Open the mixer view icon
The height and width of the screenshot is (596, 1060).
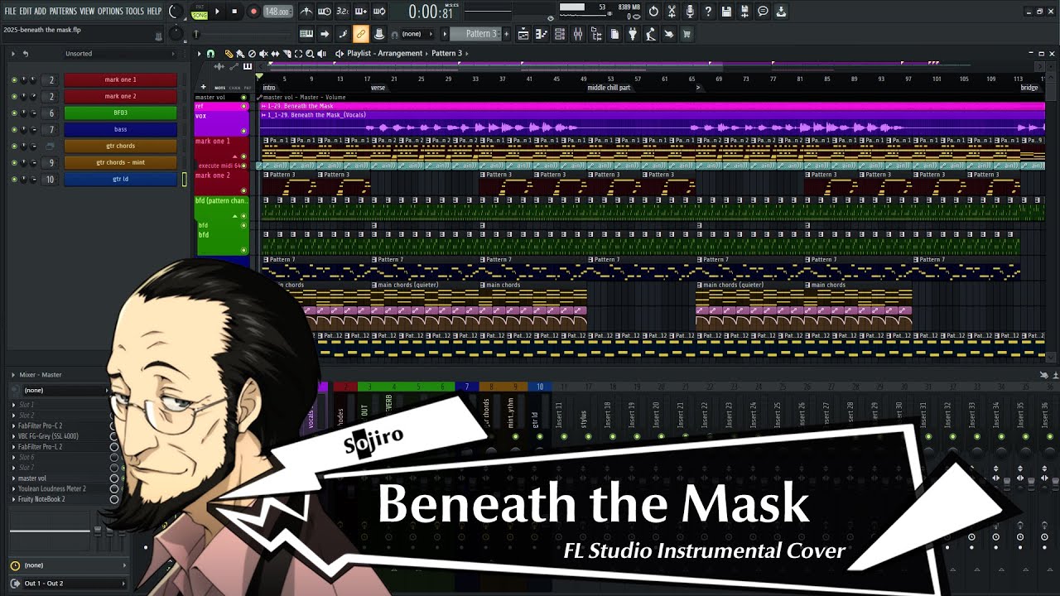(578, 34)
